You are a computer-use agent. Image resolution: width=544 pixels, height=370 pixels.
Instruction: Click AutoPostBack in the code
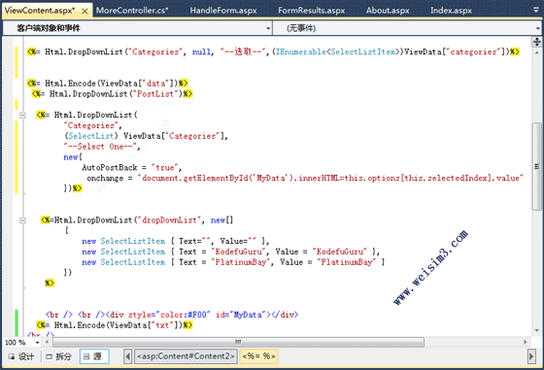click(x=110, y=168)
